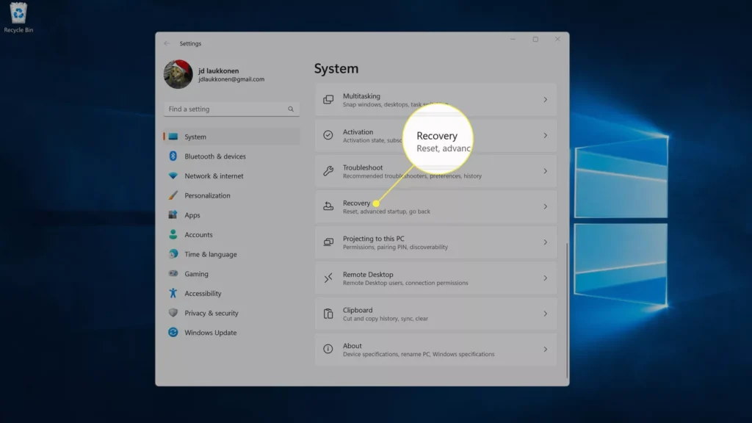Maximize the Settings window
The image size is (752, 423).
[x=535, y=40]
